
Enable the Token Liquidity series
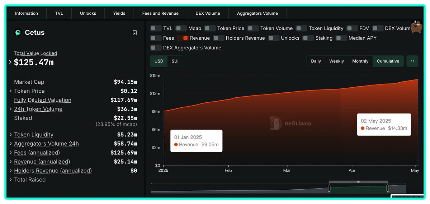pos(301,28)
